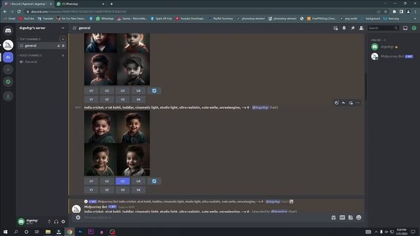Toggle microphone mute in user panel
Screen dimensions: 420x236
click(x=49, y=222)
